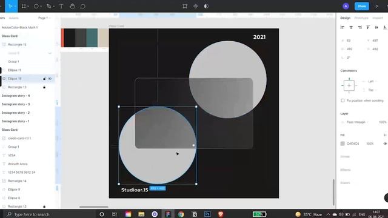388x218 pixels.
Task: Open Brave browser from the taskbar
Action: coord(221,214)
